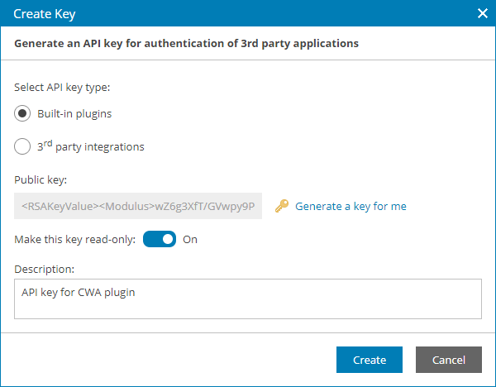496x387 pixels.
Task: Close the Create Key dialog with X
Action: (484, 13)
